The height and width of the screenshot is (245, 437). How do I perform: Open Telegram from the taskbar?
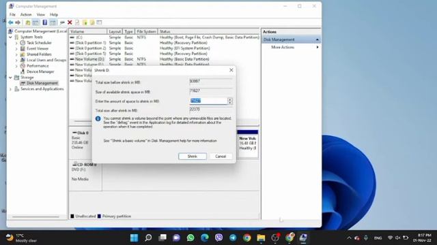pos(233,238)
